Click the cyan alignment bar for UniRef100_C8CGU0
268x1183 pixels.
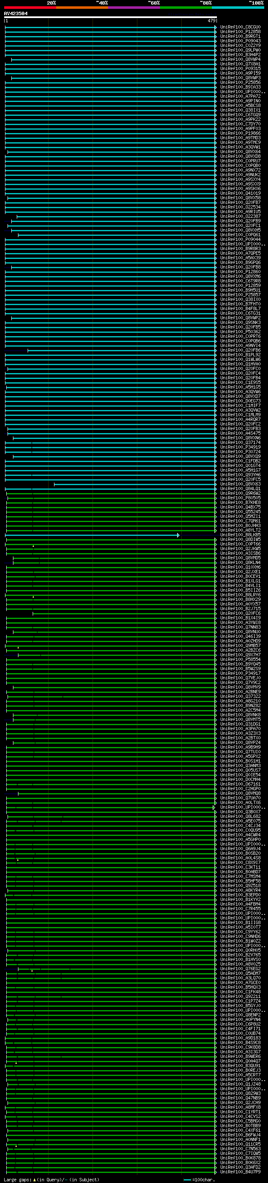point(111,27)
